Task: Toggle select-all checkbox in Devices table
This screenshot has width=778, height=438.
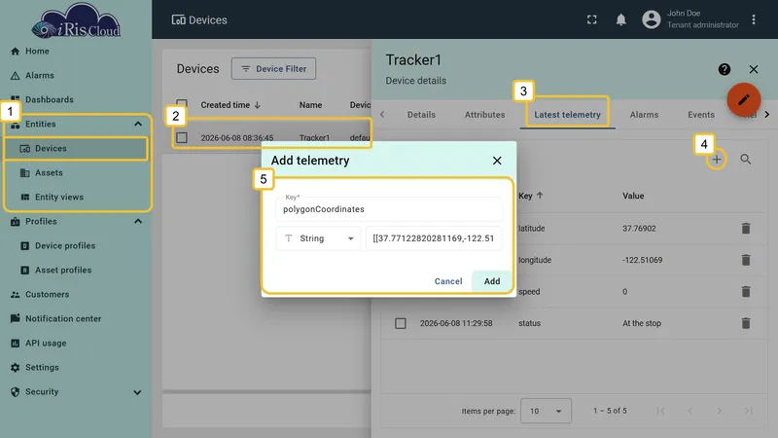Action: pyautogui.click(x=182, y=105)
